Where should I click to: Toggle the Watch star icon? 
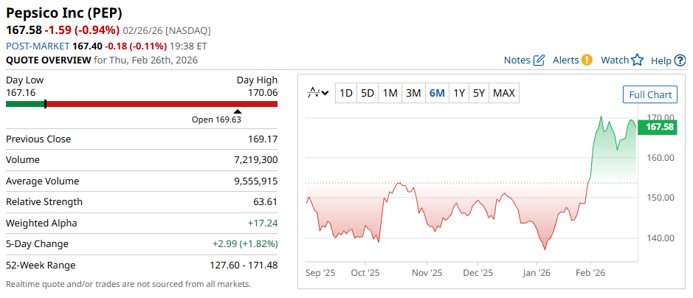[638, 60]
